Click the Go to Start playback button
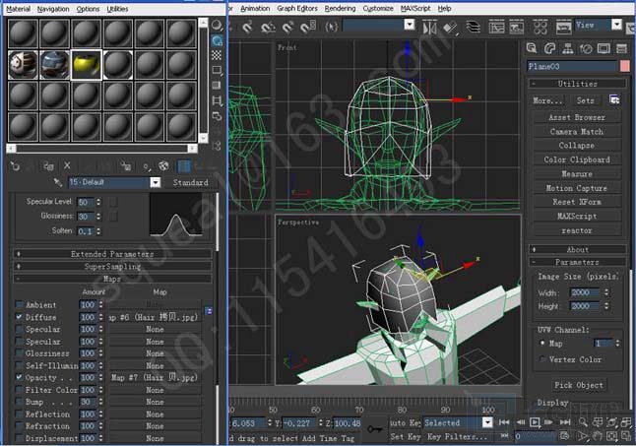The height and width of the screenshot is (446, 636). click(x=504, y=422)
